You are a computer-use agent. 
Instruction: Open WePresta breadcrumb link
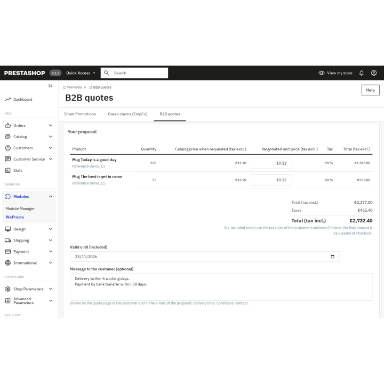[74, 87]
